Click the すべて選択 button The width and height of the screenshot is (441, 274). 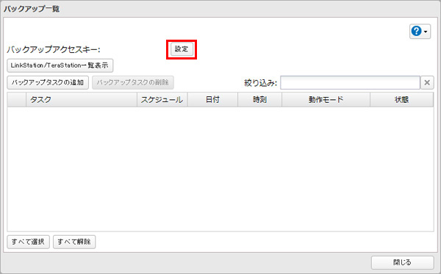tap(28, 242)
